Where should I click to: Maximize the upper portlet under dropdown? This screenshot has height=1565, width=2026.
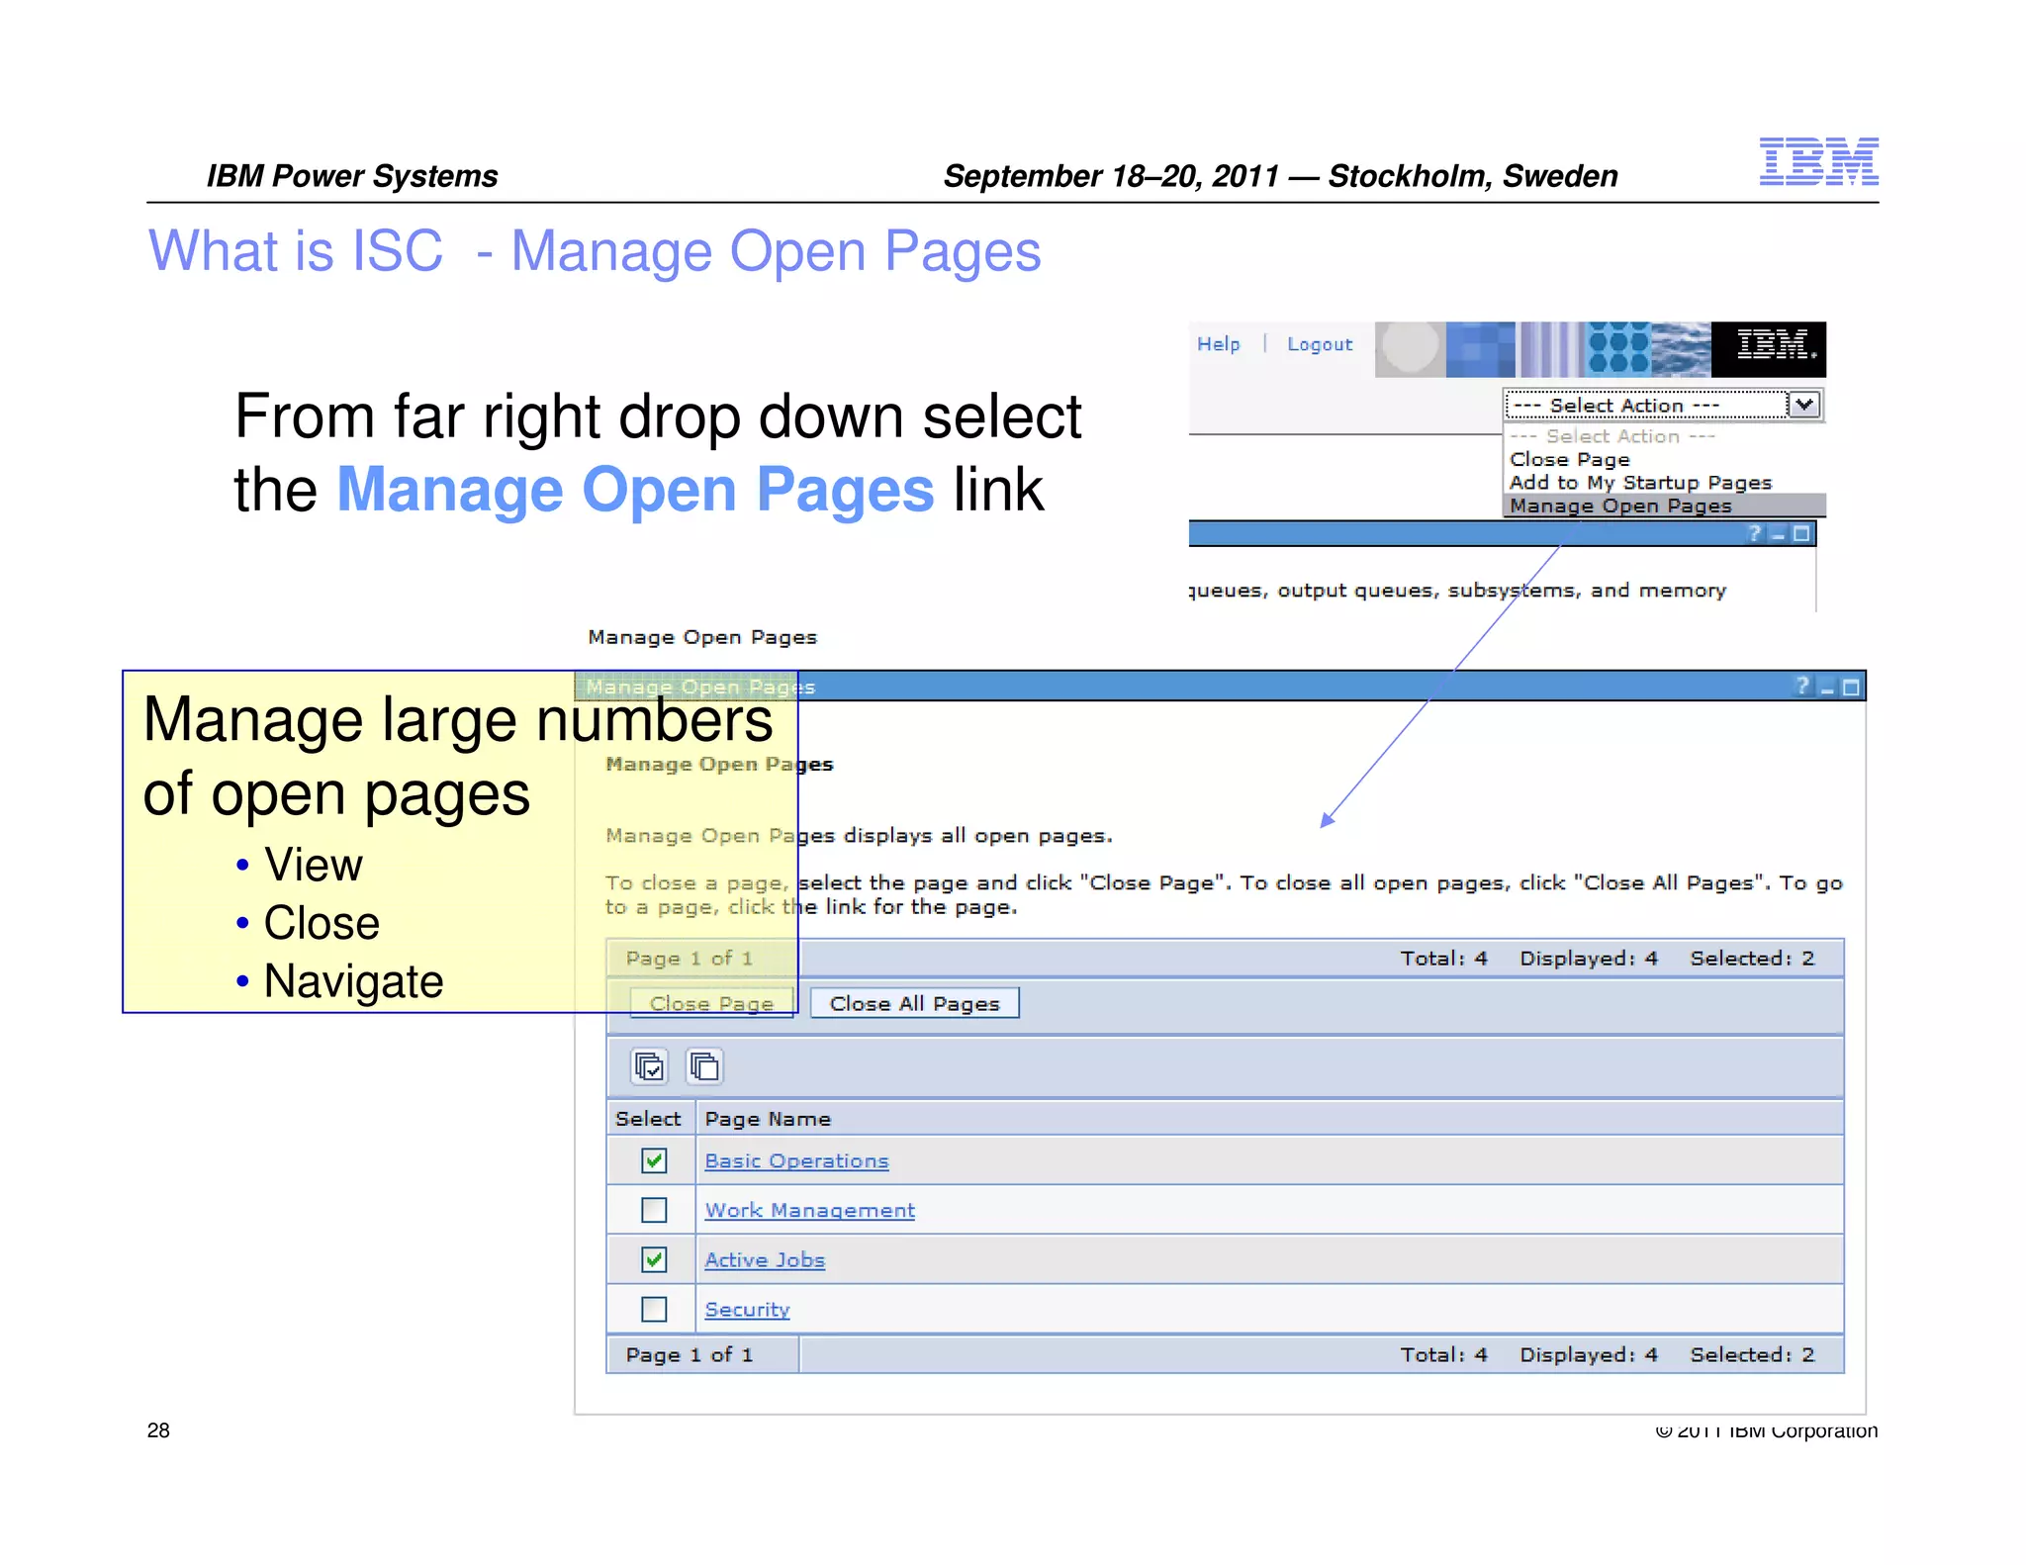tap(1801, 533)
